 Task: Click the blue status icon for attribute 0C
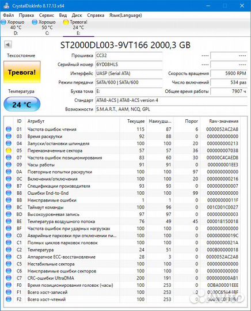click(x=9, y=179)
